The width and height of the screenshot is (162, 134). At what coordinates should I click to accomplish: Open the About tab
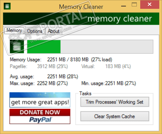(x=53, y=31)
